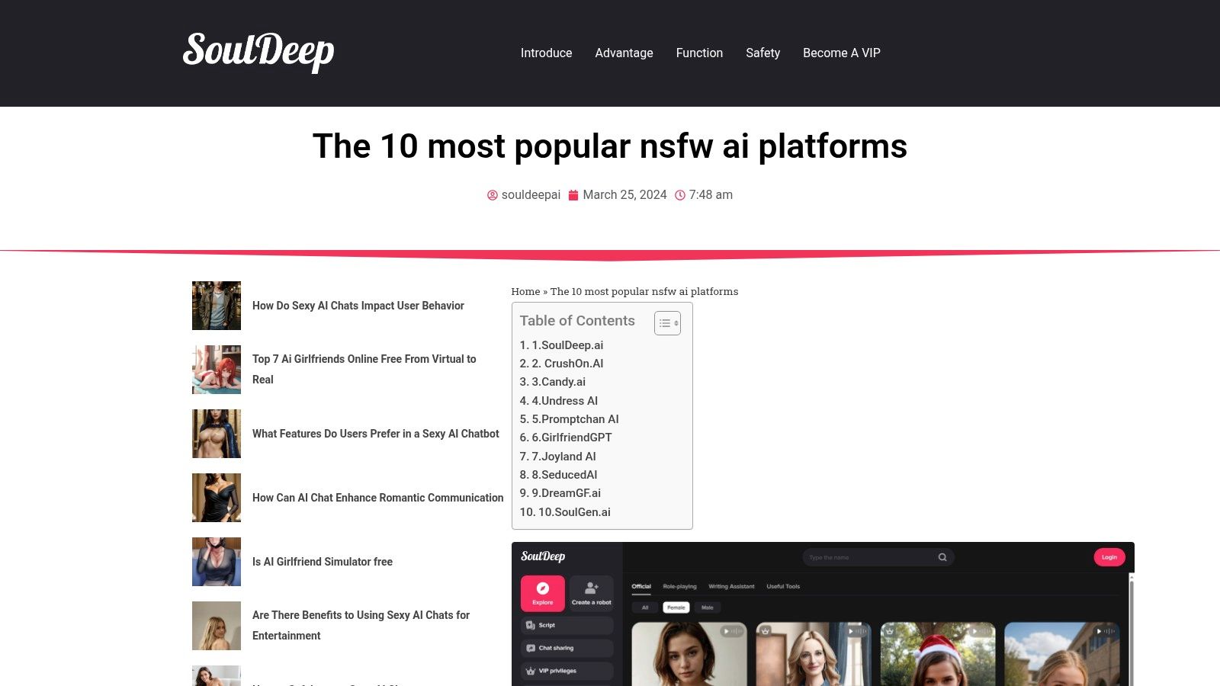
Task: Toggle the Table of Contents list icon
Action: (667, 323)
